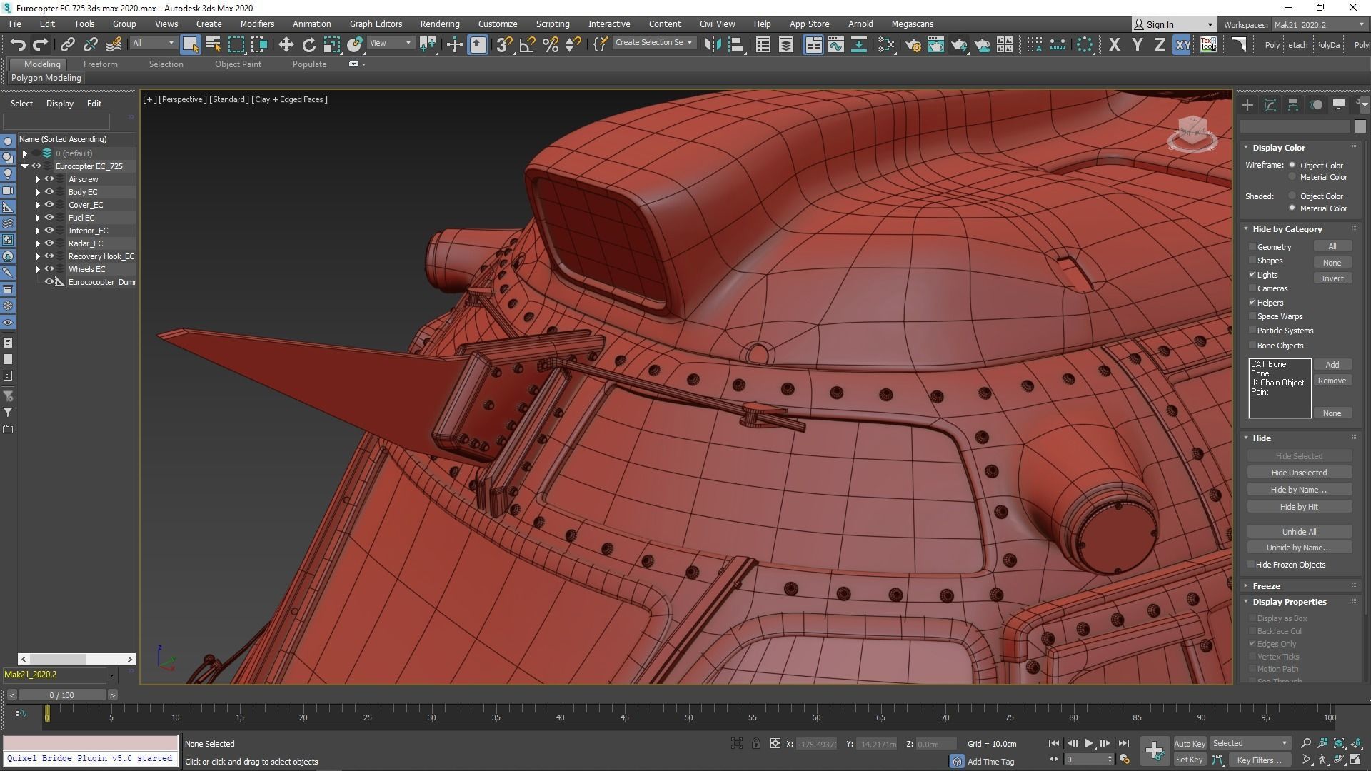Enable the Cameras hide checkbox
The width and height of the screenshot is (1371, 771).
1252,288
